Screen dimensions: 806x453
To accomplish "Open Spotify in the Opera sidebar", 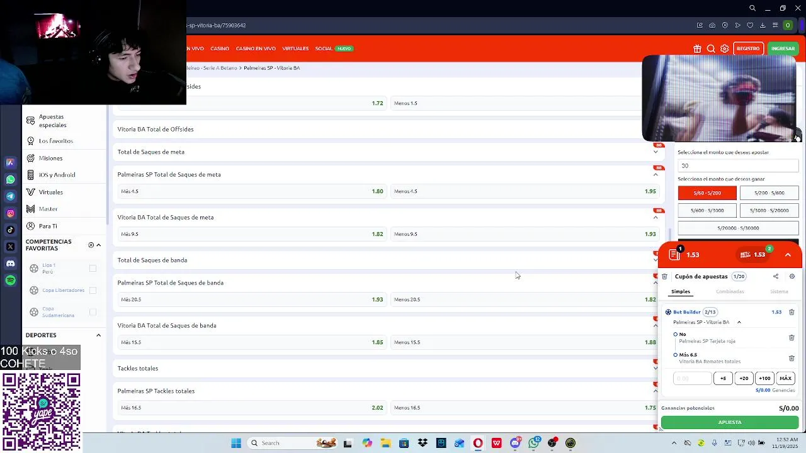I will (x=10, y=281).
